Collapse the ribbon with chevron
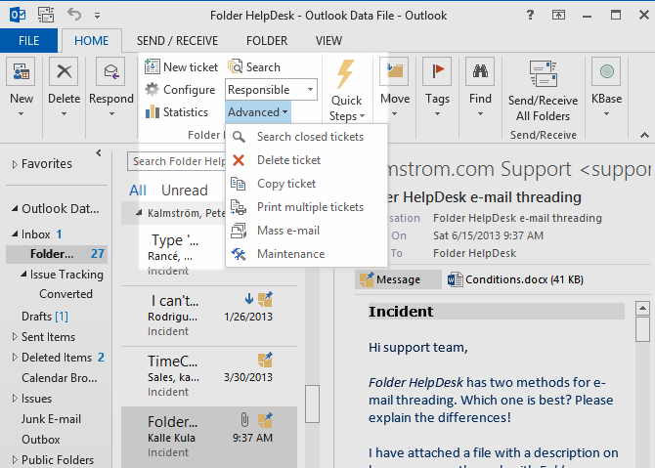 click(644, 135)
